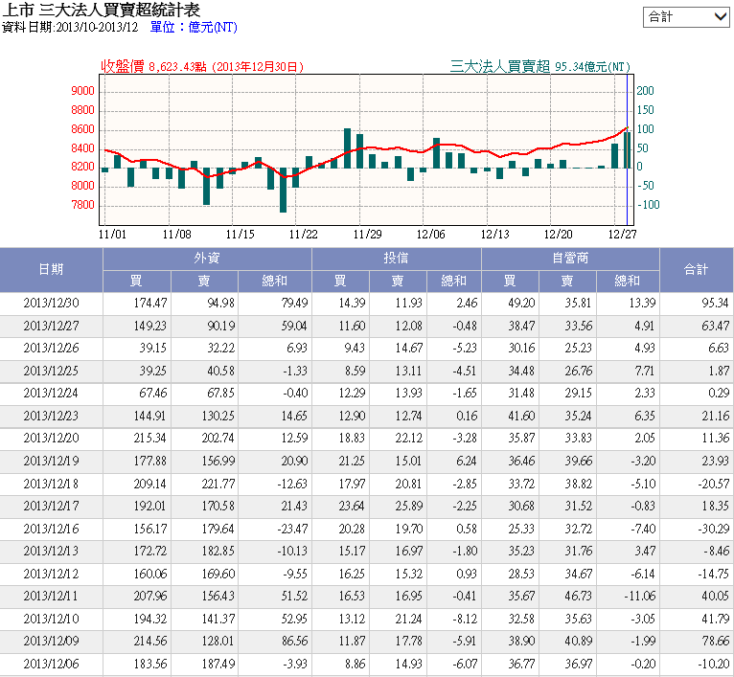Click the 總和 subheader under 自營商
The image size is (734, 677).
628,282
